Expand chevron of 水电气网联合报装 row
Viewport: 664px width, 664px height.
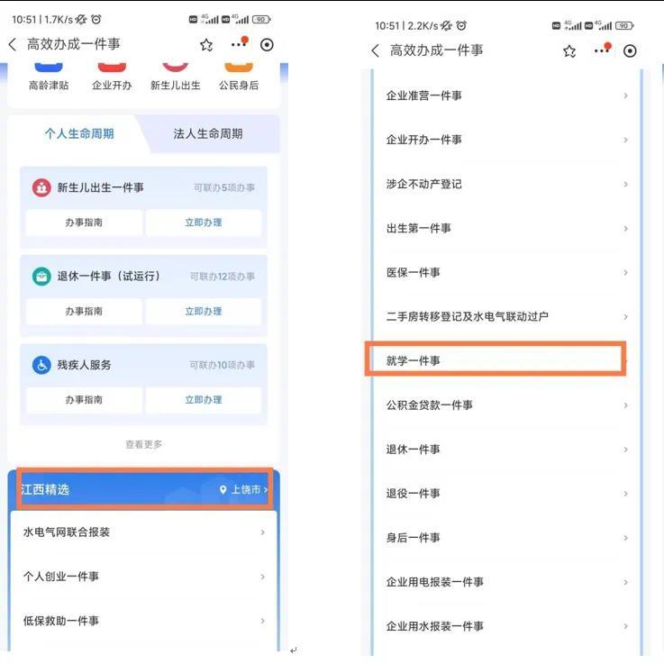pos(262,532)
